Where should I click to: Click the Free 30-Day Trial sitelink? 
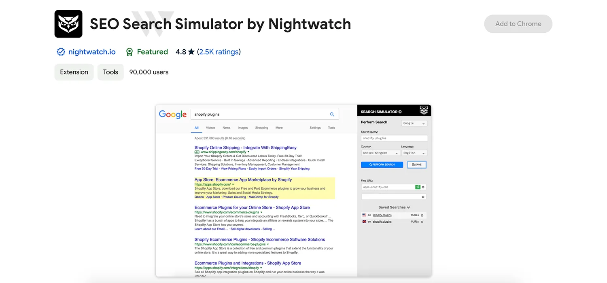click(206, 169)
